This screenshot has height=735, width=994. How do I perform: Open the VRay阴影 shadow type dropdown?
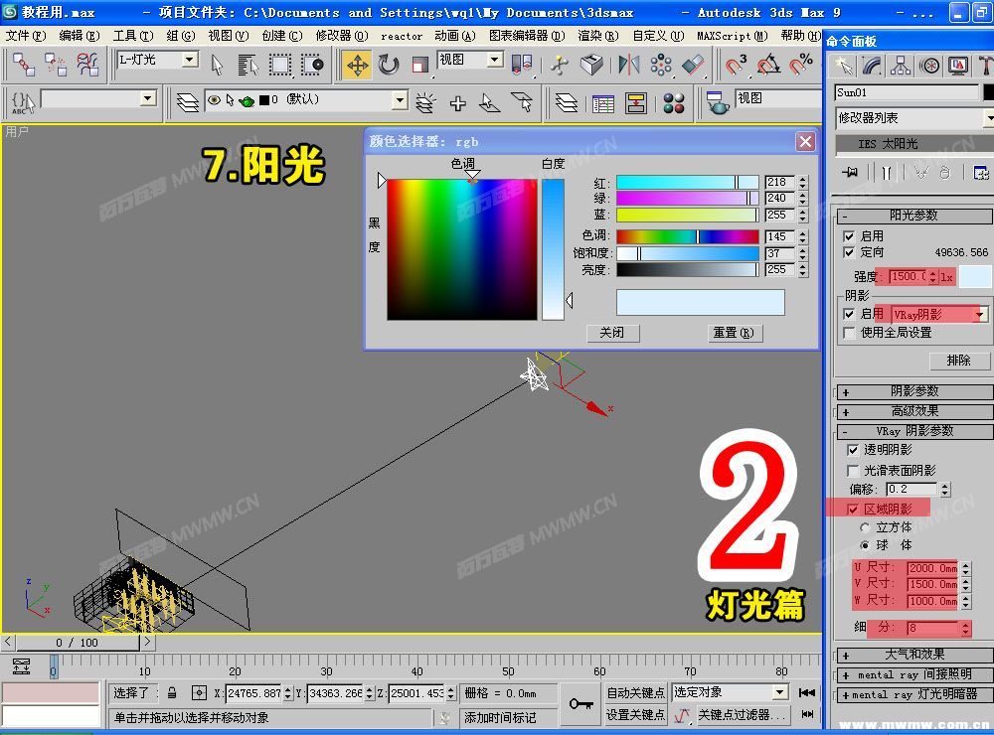click(939, 314)
